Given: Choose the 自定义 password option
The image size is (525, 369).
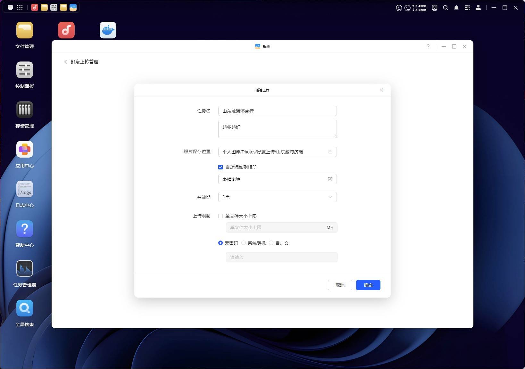Looking at the screenshot, I should point(271,243).
